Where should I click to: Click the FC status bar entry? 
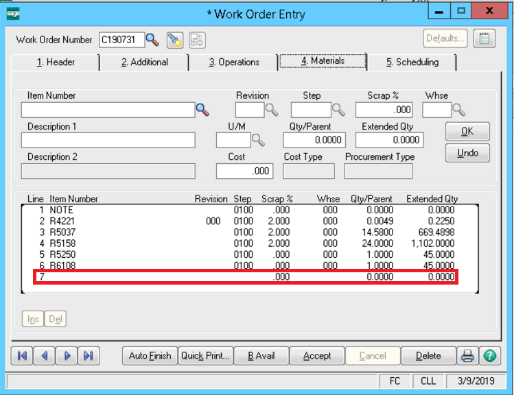395,381
